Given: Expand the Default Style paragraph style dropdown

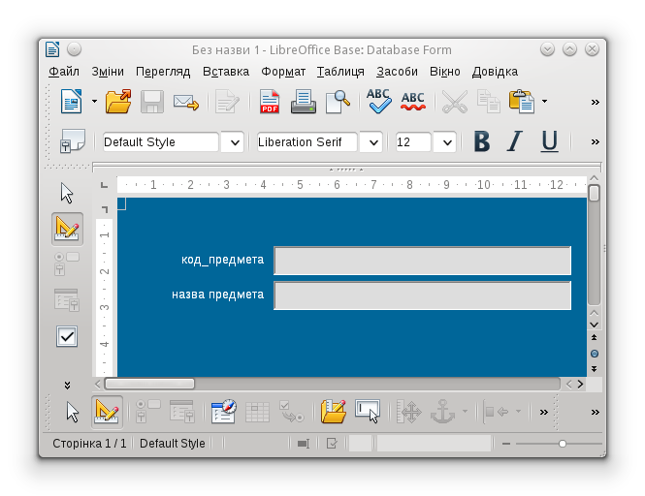Looking at the screenshot, I should pos(233,142).
